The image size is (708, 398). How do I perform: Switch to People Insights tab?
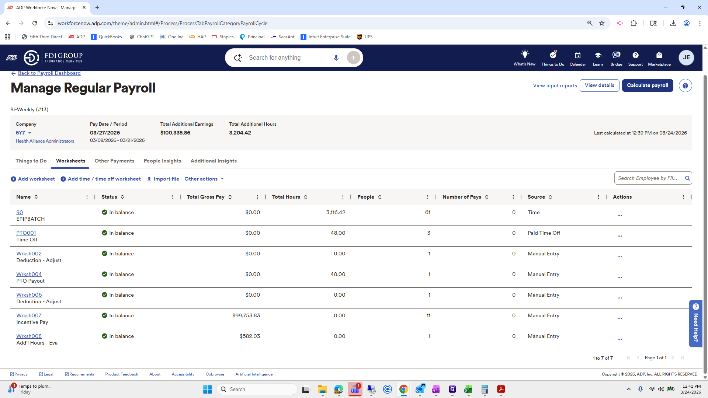(x=162, y=161)
